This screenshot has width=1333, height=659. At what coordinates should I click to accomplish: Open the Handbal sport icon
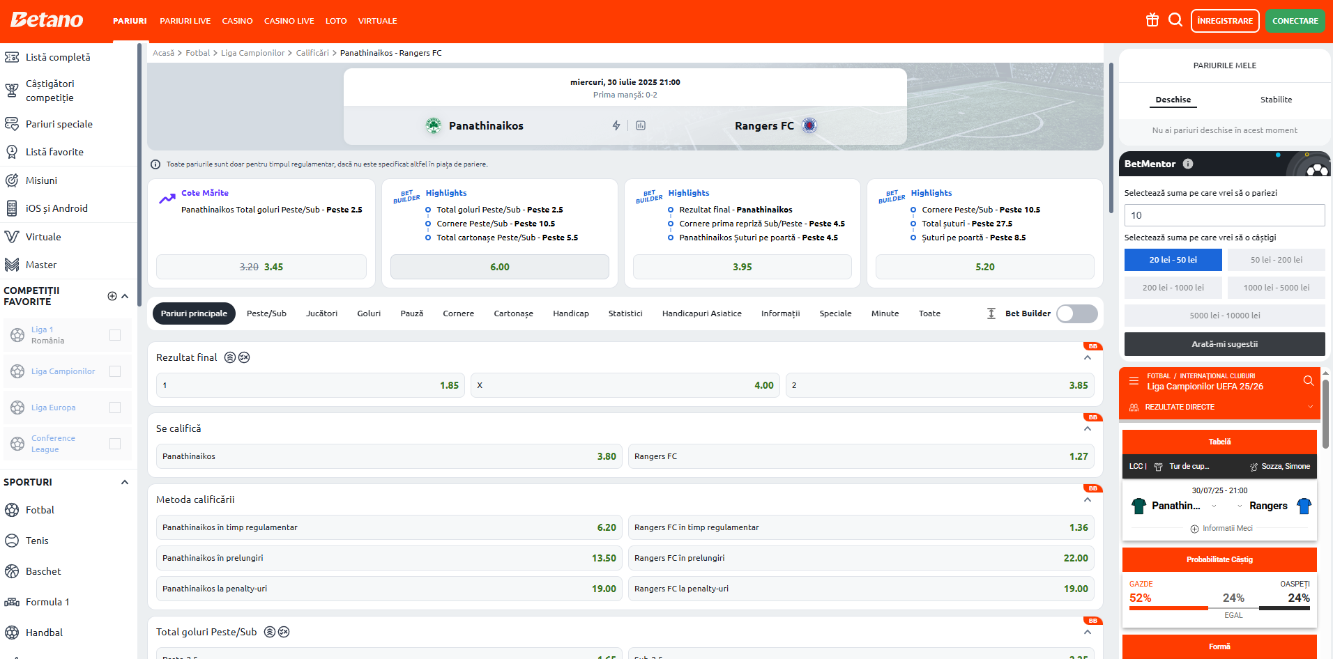(12, 633)
